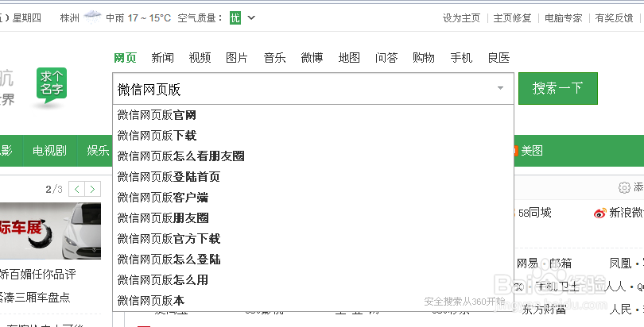644x327 pixels.
Task: Open the 美图 navigation item
Action: [532, 151]
